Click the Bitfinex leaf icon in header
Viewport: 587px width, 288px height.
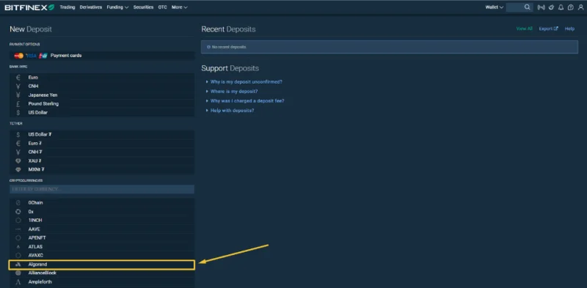[551, 7]
